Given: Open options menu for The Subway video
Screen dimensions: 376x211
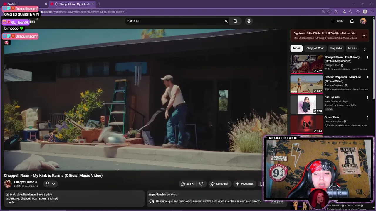Looking at the screenshot, I should pos(367,58).
